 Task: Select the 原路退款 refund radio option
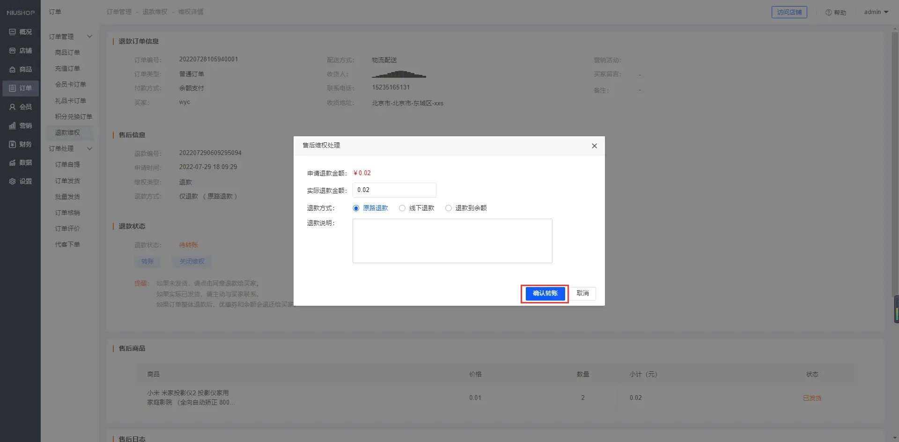click(356, 208)
